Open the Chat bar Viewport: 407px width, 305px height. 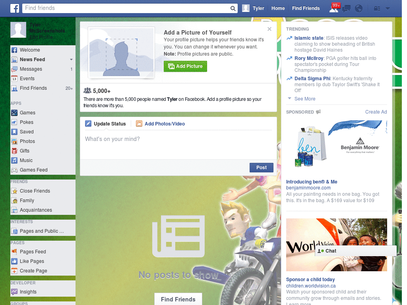click(x=356, y=251)
